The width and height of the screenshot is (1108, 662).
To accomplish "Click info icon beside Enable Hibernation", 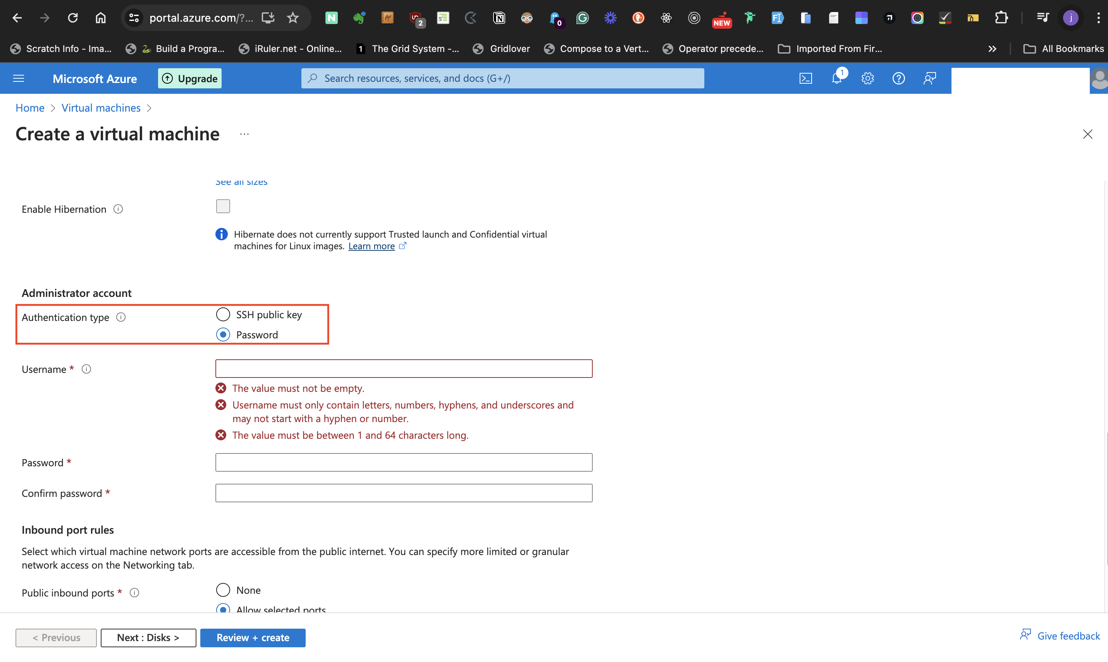I will (118, 209).
